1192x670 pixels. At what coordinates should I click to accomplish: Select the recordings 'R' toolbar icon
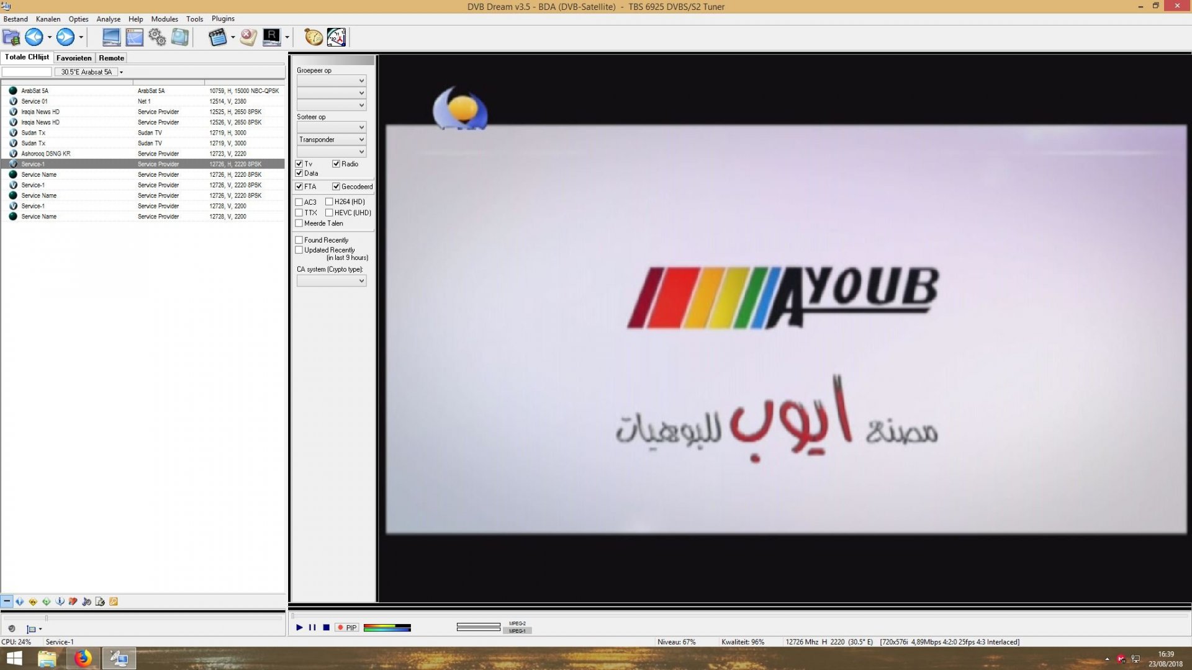point(271,37)
